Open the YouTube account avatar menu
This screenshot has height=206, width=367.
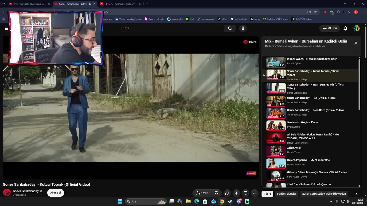point(356,28)
